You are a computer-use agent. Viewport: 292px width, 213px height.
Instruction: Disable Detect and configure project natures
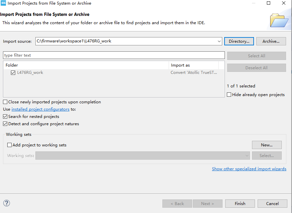[5, 124]
